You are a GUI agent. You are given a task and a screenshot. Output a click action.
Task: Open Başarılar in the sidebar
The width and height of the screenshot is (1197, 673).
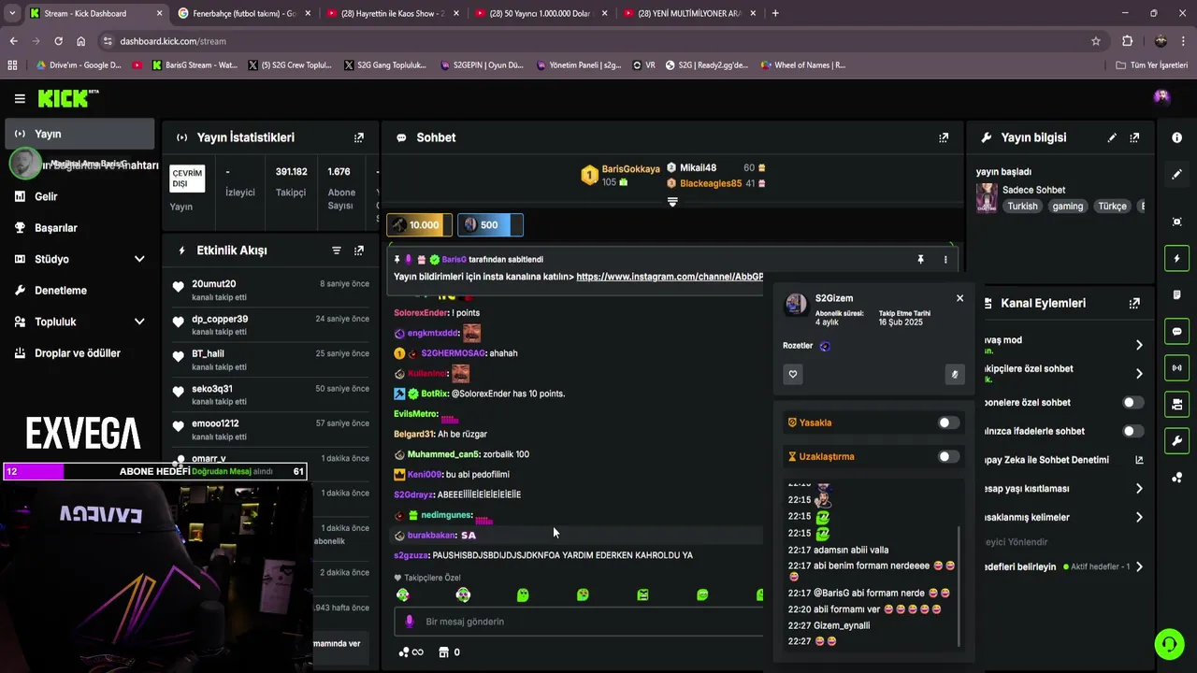pos(79,228)
